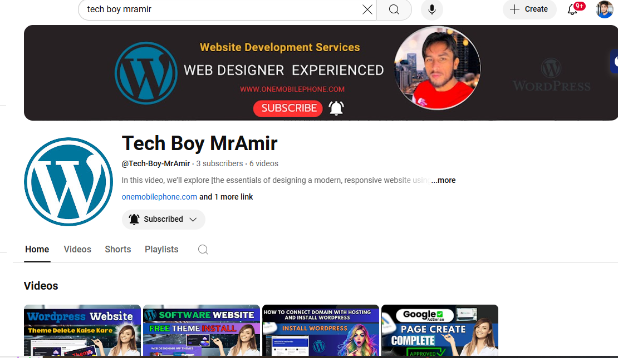618x358 pixels.
Task: Open the Subscribed notification dropdown
Action: [x=164, y=219]
